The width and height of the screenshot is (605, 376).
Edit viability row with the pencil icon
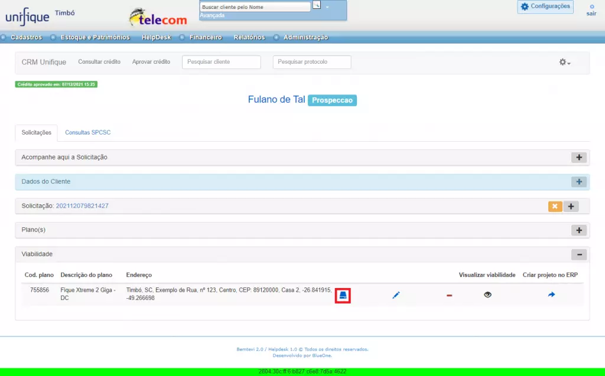tap(396, 295)
